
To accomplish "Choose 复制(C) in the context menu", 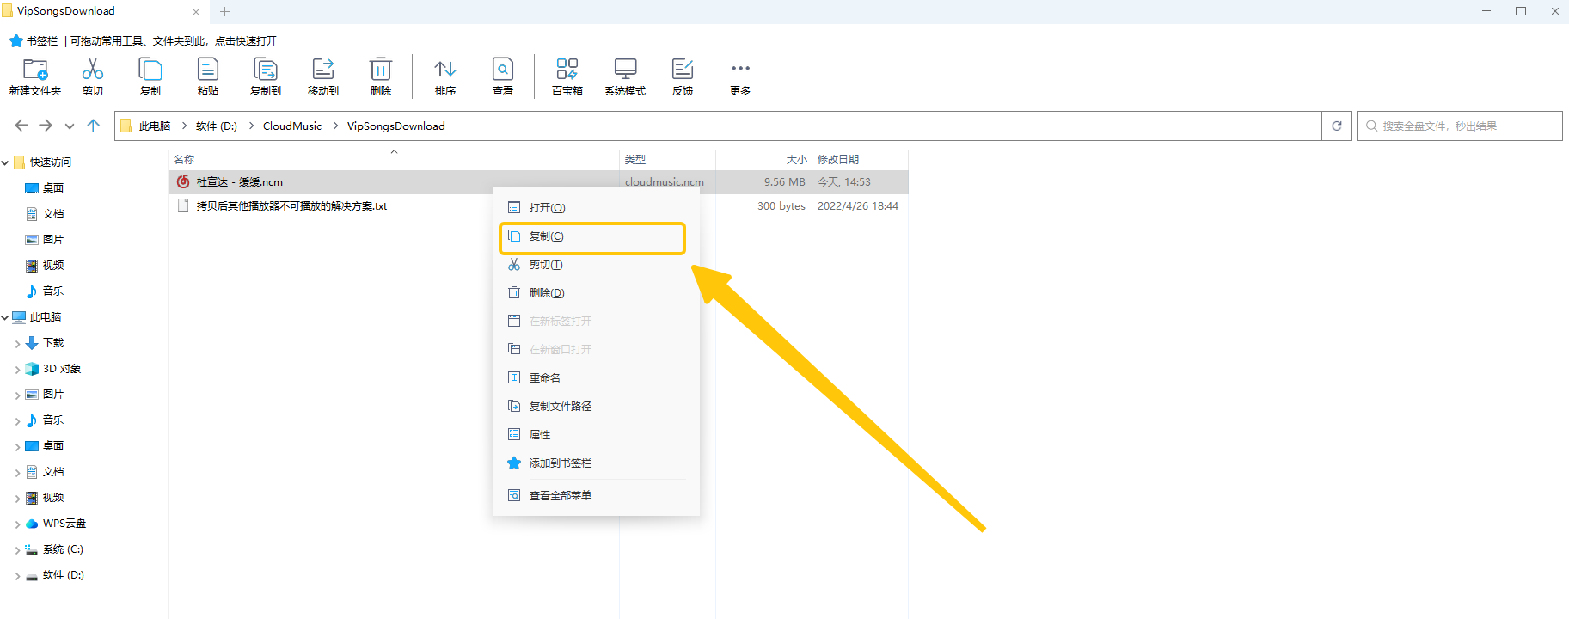I will click(597, 236).
